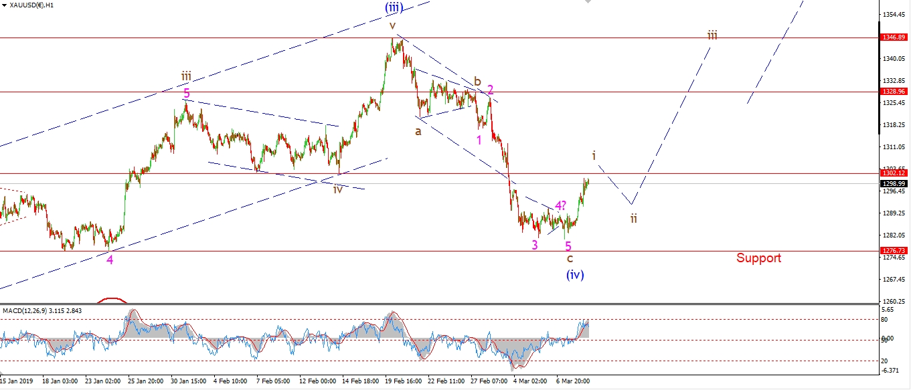
Task: Select the 6 Mar 20:00 date label
Action: [574, 381]
